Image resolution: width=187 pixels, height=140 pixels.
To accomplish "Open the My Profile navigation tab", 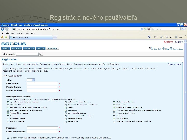I will 53,48.
